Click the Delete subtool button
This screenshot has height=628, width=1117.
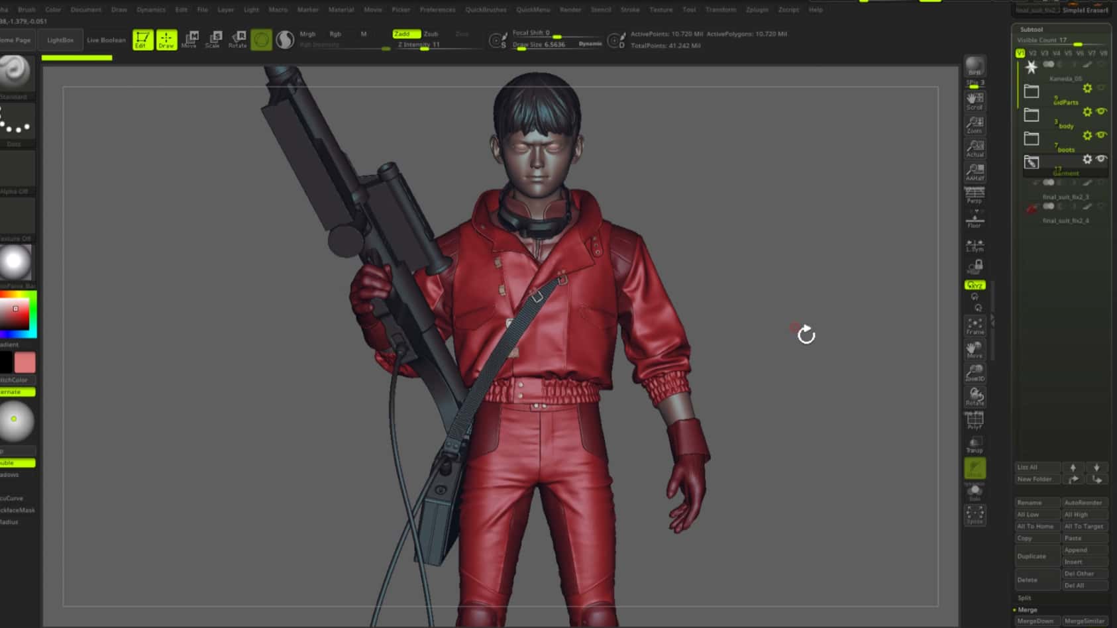click(1037, 580)
